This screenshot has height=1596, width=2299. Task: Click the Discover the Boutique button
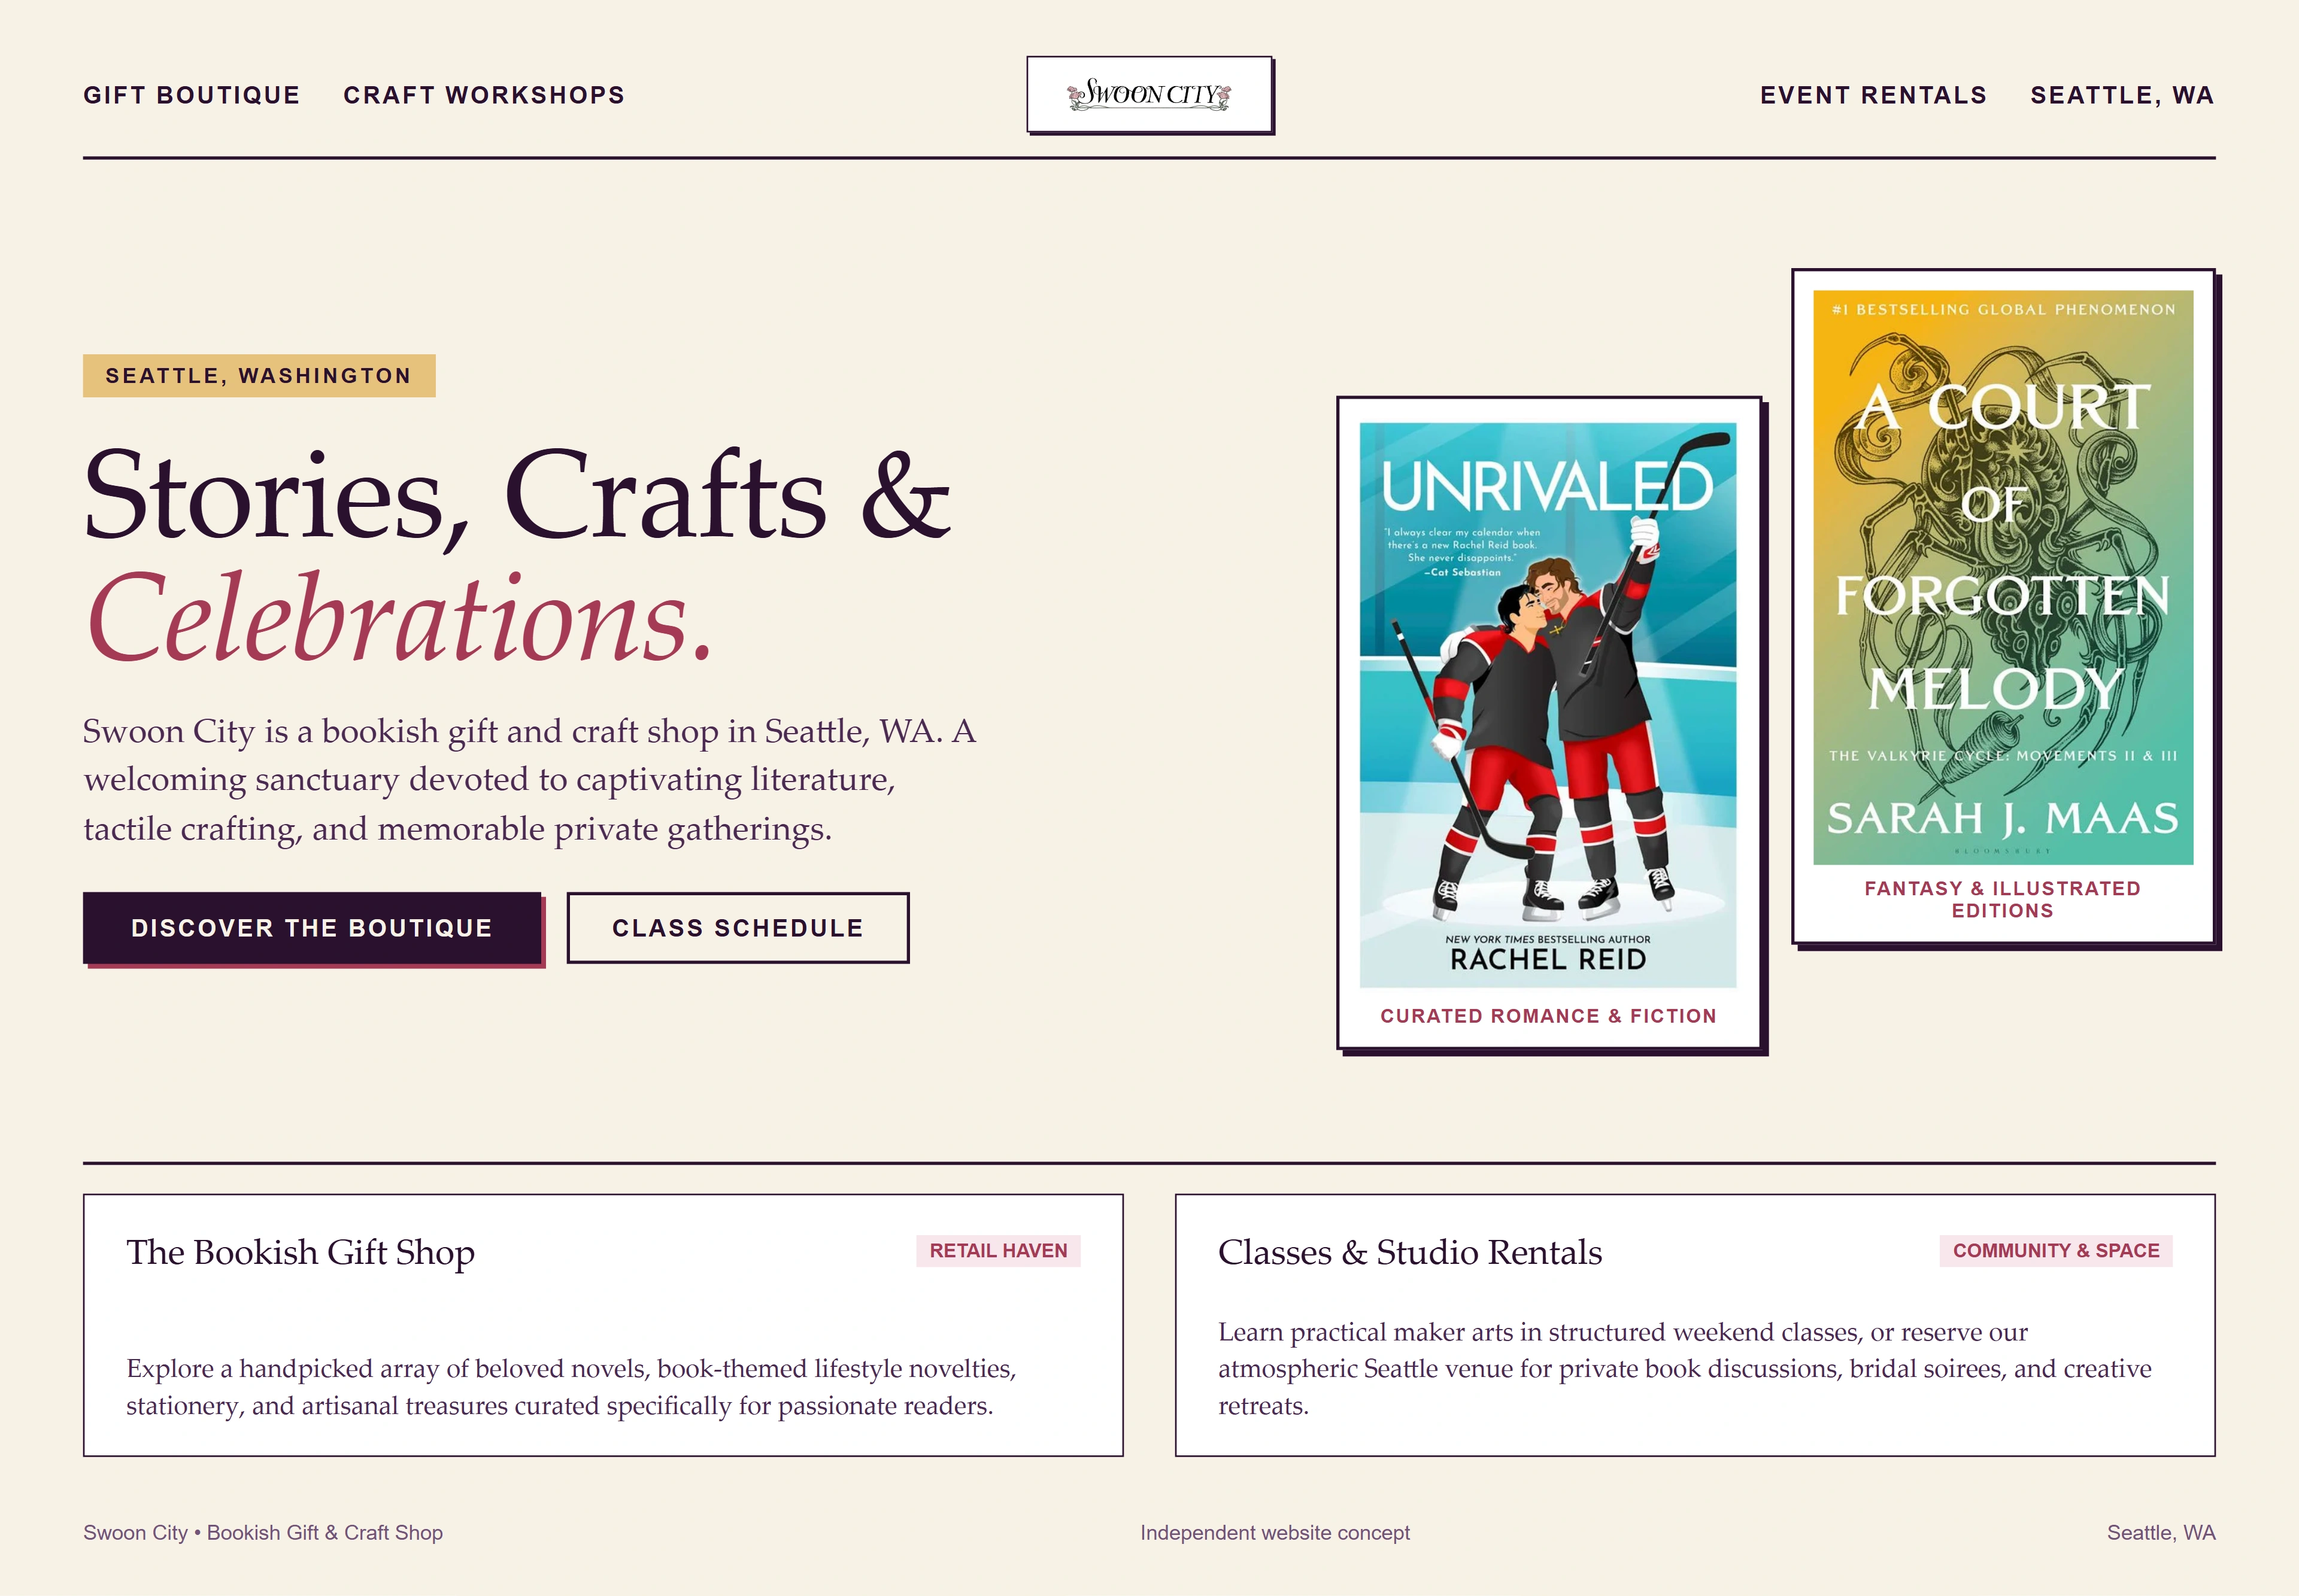click(x=312, y=928)
